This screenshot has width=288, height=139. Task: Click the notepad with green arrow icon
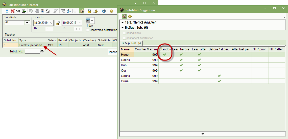[x=24, y=11]
